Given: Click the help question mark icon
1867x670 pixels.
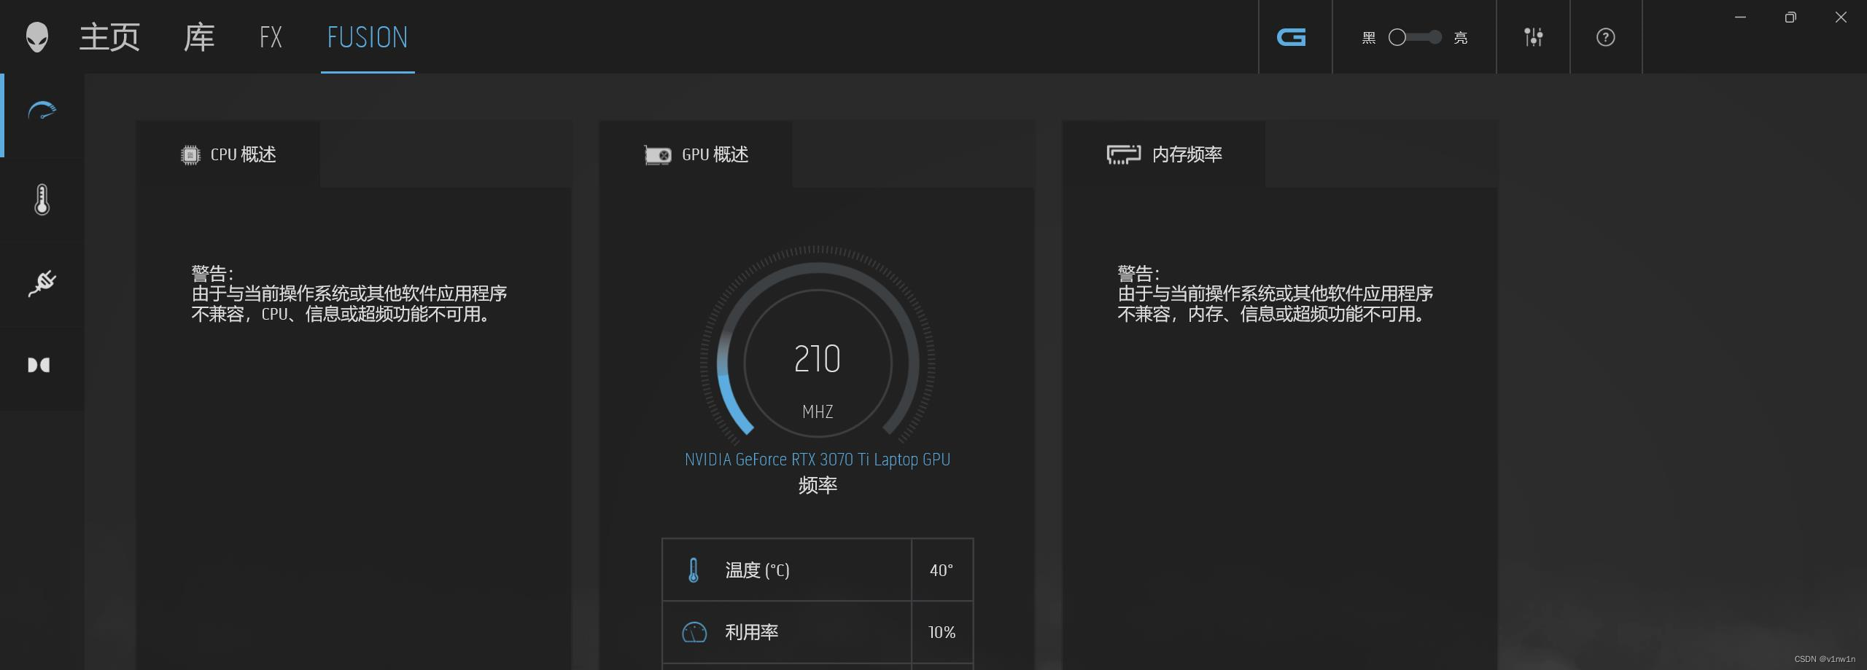Looking at the screenshot, I should click(1605, 37).
